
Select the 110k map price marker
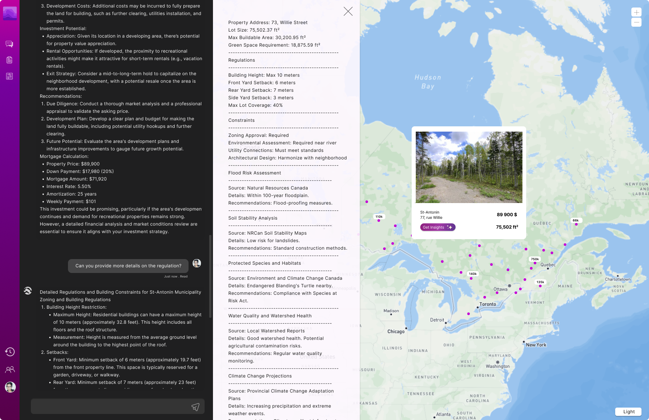tap(379, 217)
